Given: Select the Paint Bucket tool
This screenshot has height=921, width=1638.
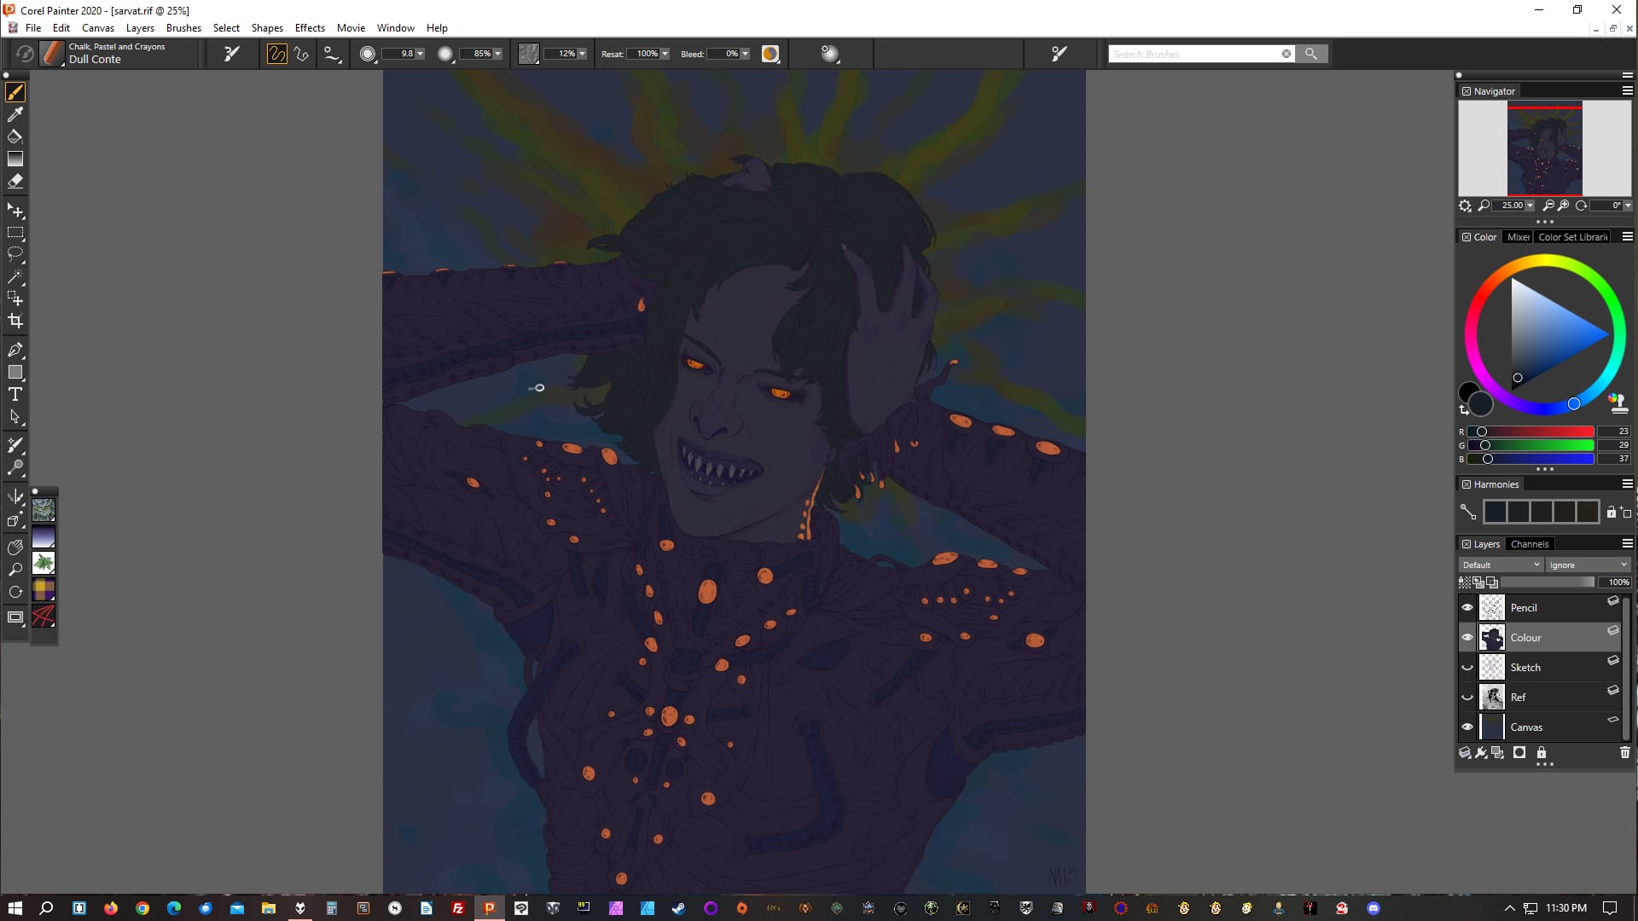Looking at the screenshot, I should click(x=15, y=136).
